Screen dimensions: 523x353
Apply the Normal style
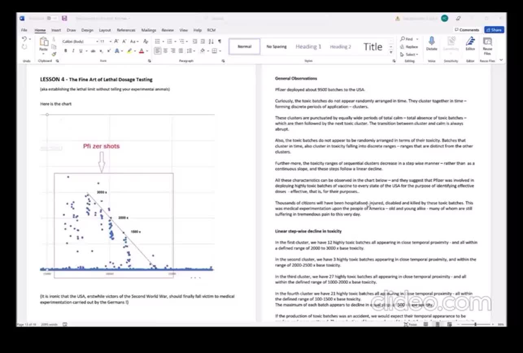pos(244,46)
